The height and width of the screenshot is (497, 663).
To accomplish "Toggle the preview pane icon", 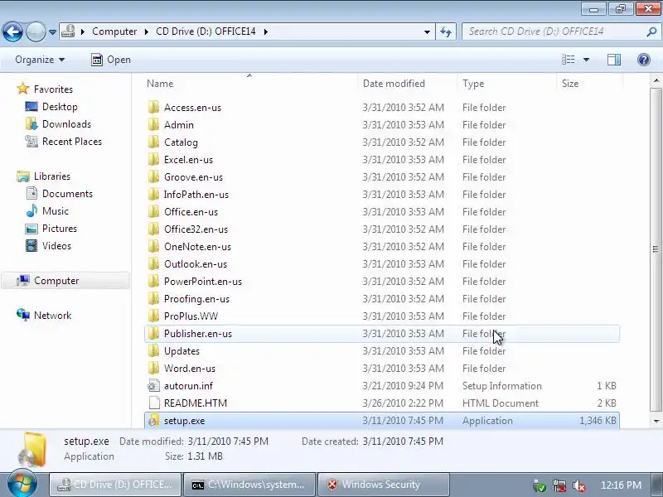I will [x=614, y=60].
